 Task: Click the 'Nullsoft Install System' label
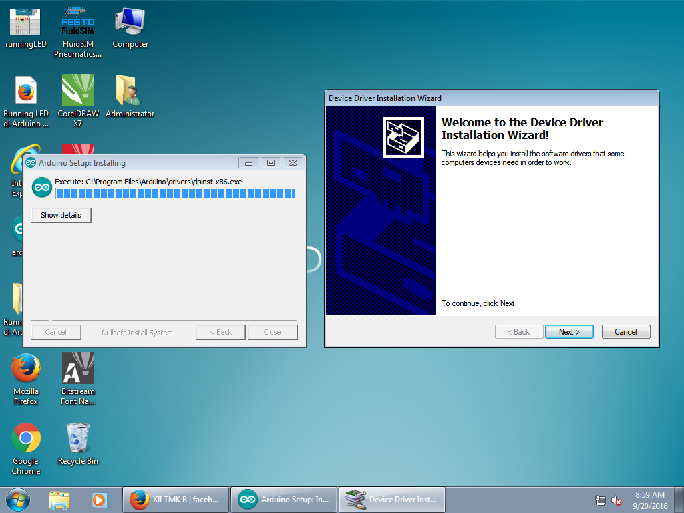click(137, 333)
